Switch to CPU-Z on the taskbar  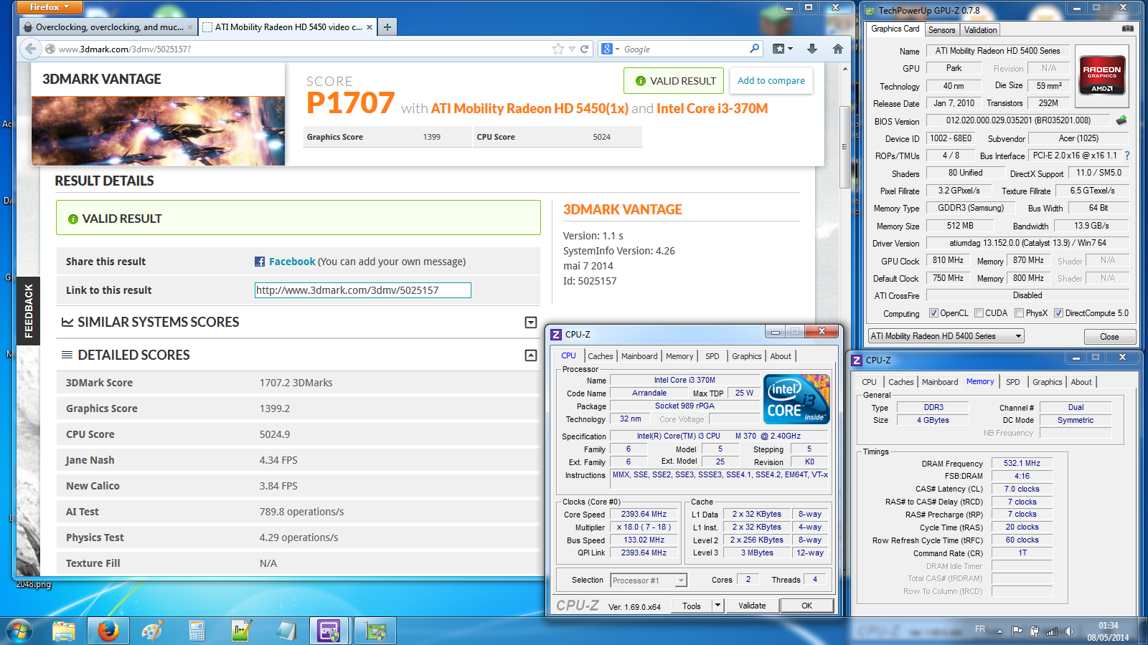coord(329,631)
